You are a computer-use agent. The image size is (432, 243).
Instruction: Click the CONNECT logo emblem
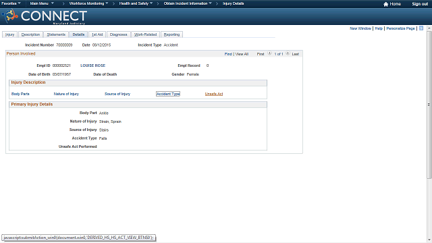(x=10, y=16)
